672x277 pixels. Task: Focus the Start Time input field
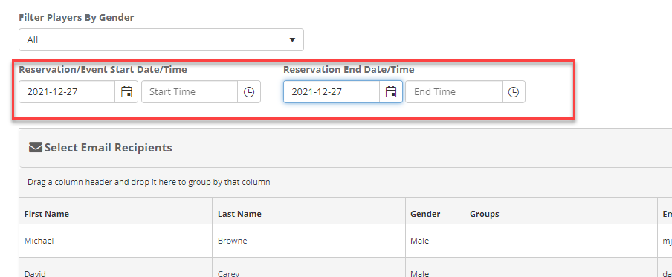pyautogui.click(x=190, y=91)
